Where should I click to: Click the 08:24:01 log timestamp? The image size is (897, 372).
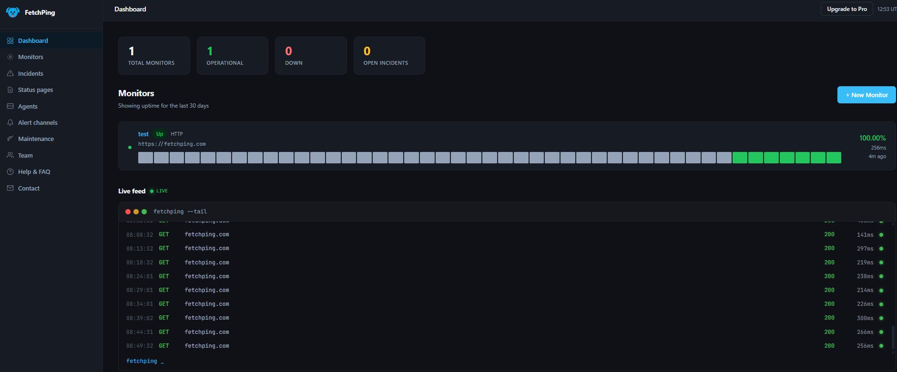[140, 276]
